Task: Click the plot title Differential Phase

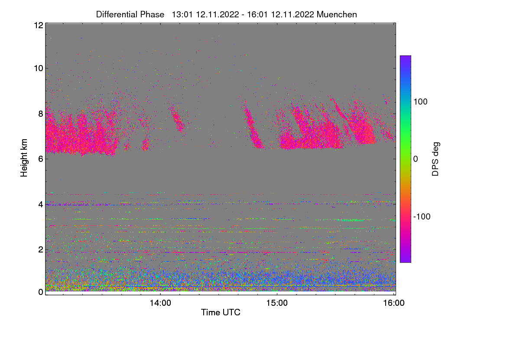Action: pos(130,14)
